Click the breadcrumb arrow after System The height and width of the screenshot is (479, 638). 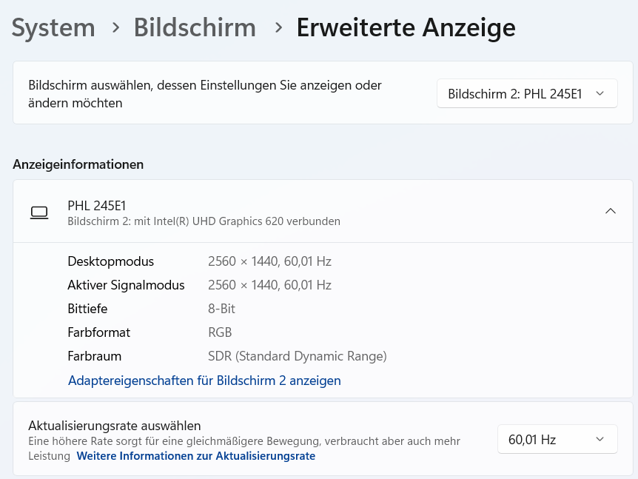pyautogui.click(x=115, y=27)
